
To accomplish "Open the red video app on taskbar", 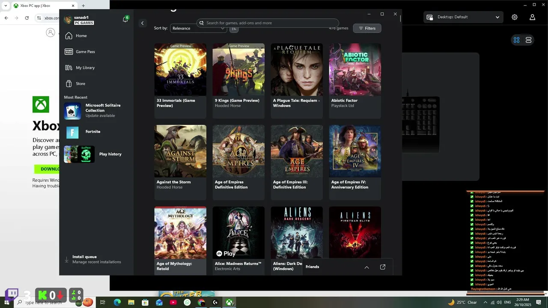I will (x=173, y=302).
